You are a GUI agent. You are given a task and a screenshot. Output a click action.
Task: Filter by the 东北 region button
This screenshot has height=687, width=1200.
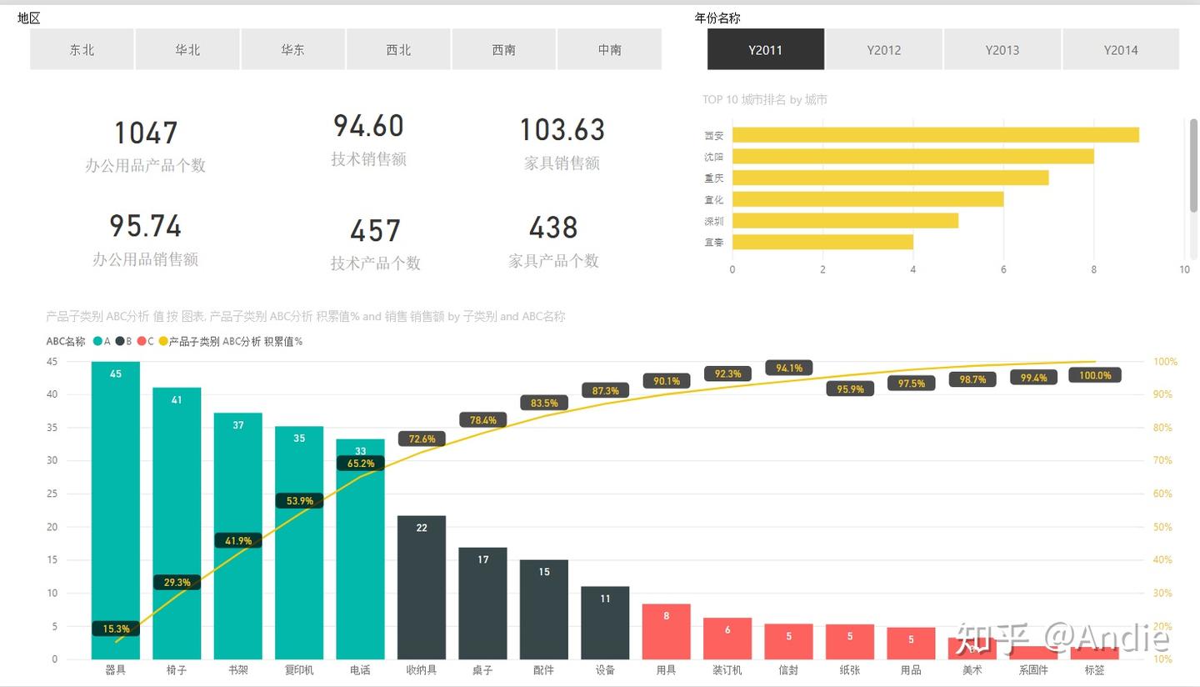click(82, 49)
